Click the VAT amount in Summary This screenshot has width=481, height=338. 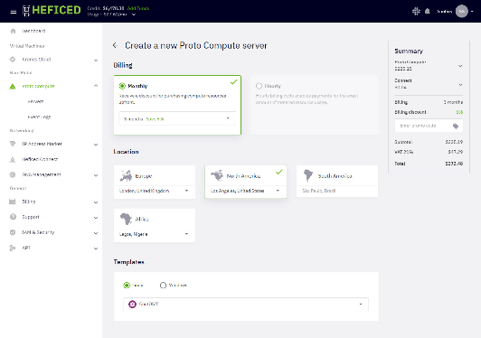tap(456, 152)
